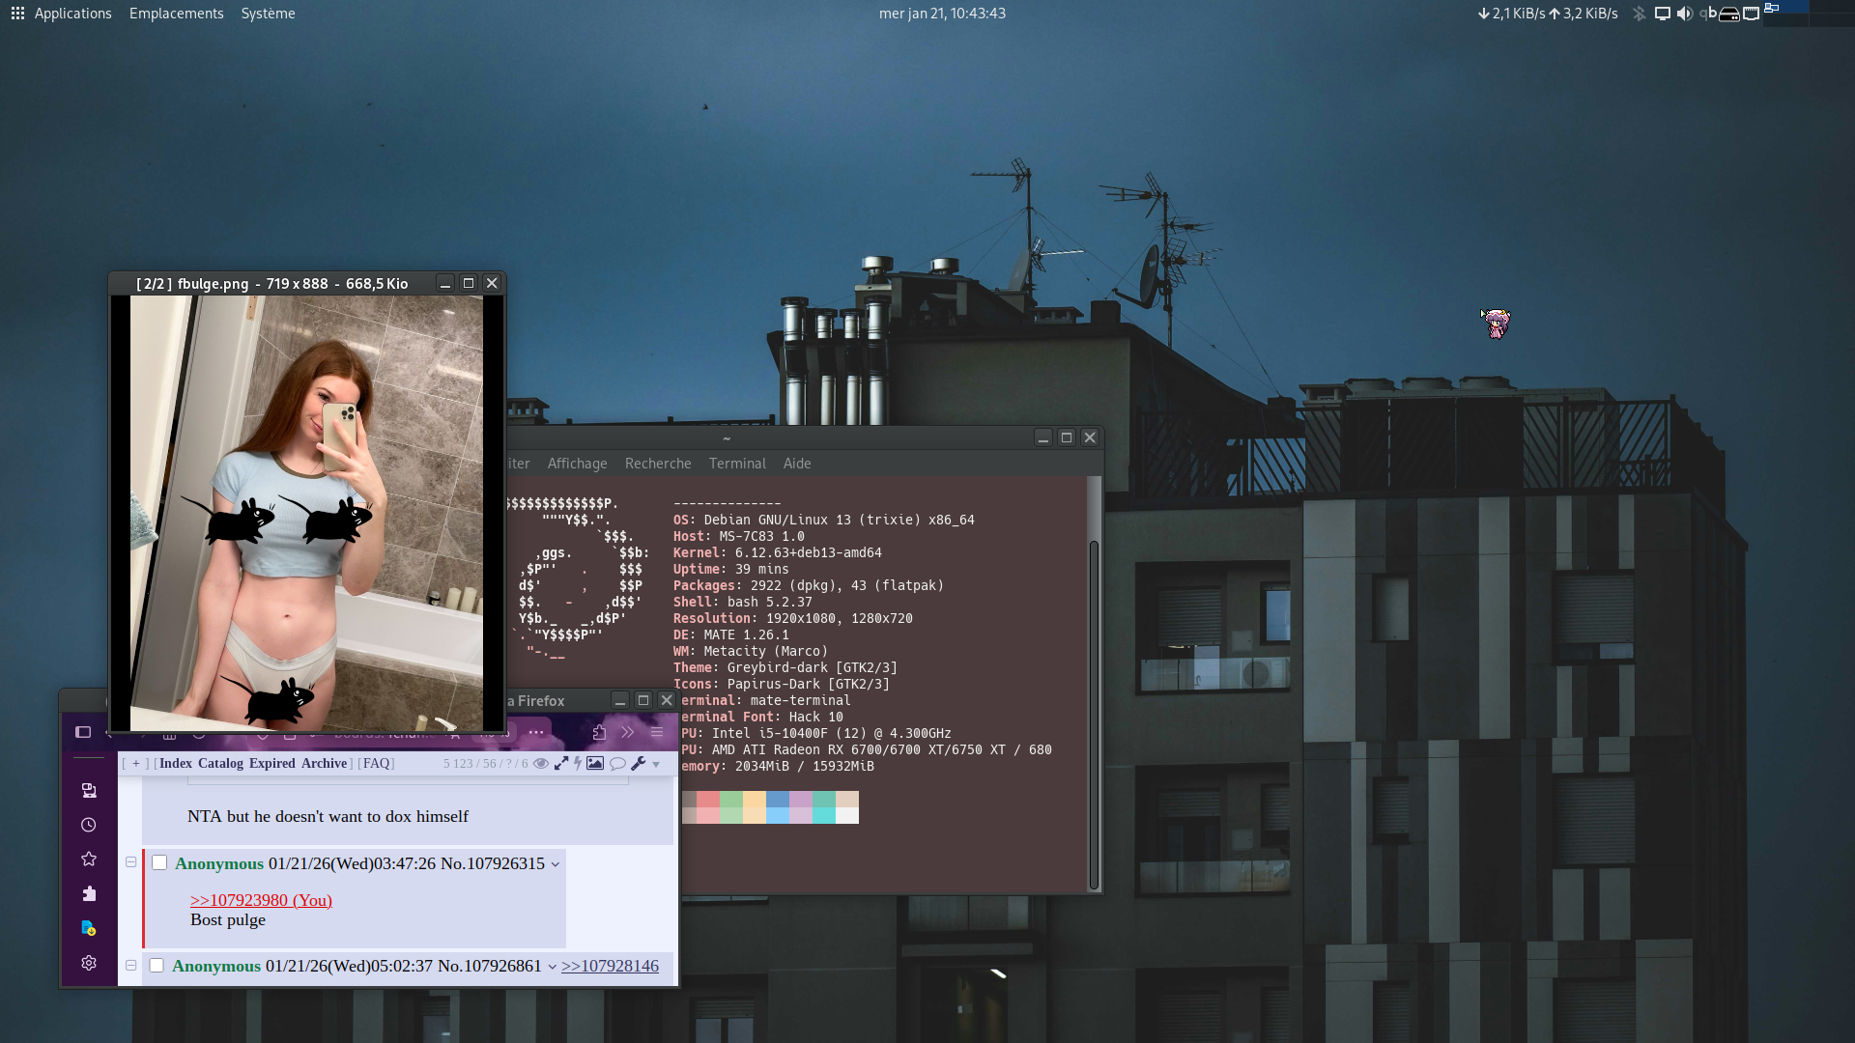Check the box for post No.107926315
Viewport: 1855px width, 1043px height.
tap(159, 862)
